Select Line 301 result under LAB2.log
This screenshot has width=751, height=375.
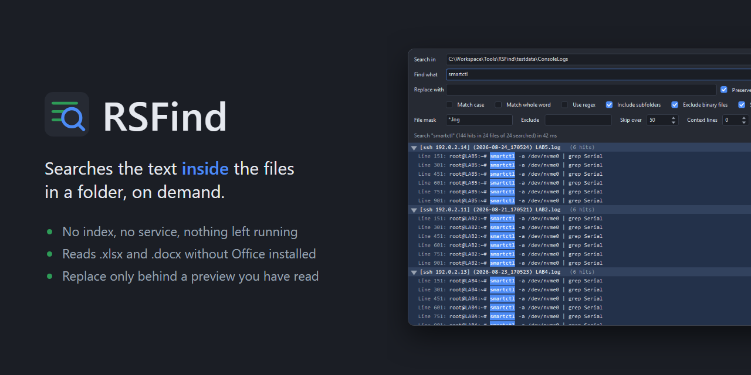(x=580, y=227)
